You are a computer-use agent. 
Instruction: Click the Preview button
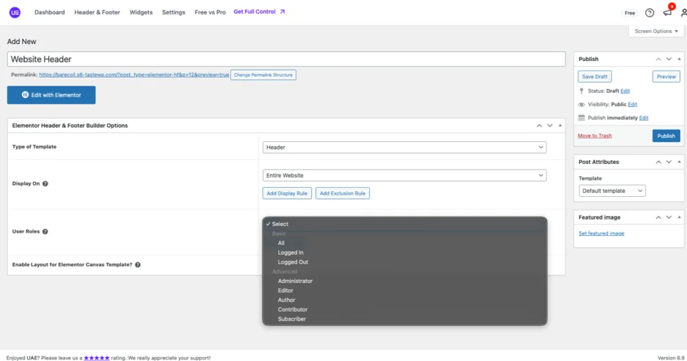(x=666, y=77)
